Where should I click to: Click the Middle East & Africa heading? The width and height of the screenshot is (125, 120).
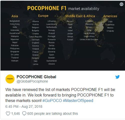click(x=80, y=16)
